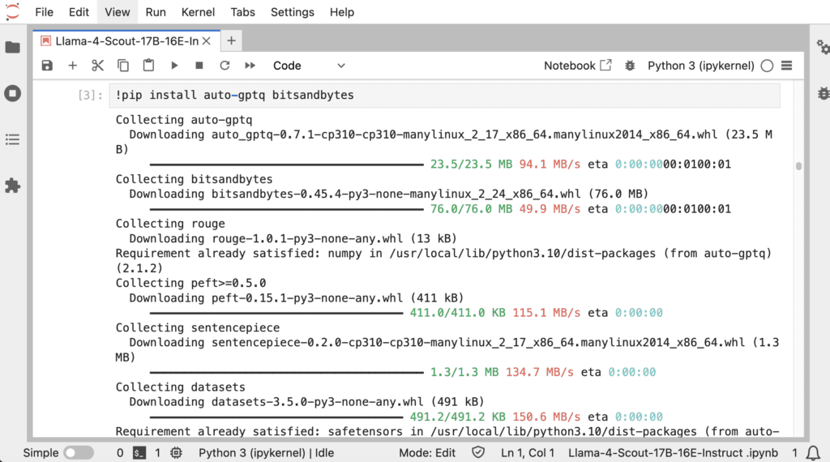The width and height of the screenshot is (830, 462).
Task: Open the Tabs menu
Action: (x=243, y=12)
